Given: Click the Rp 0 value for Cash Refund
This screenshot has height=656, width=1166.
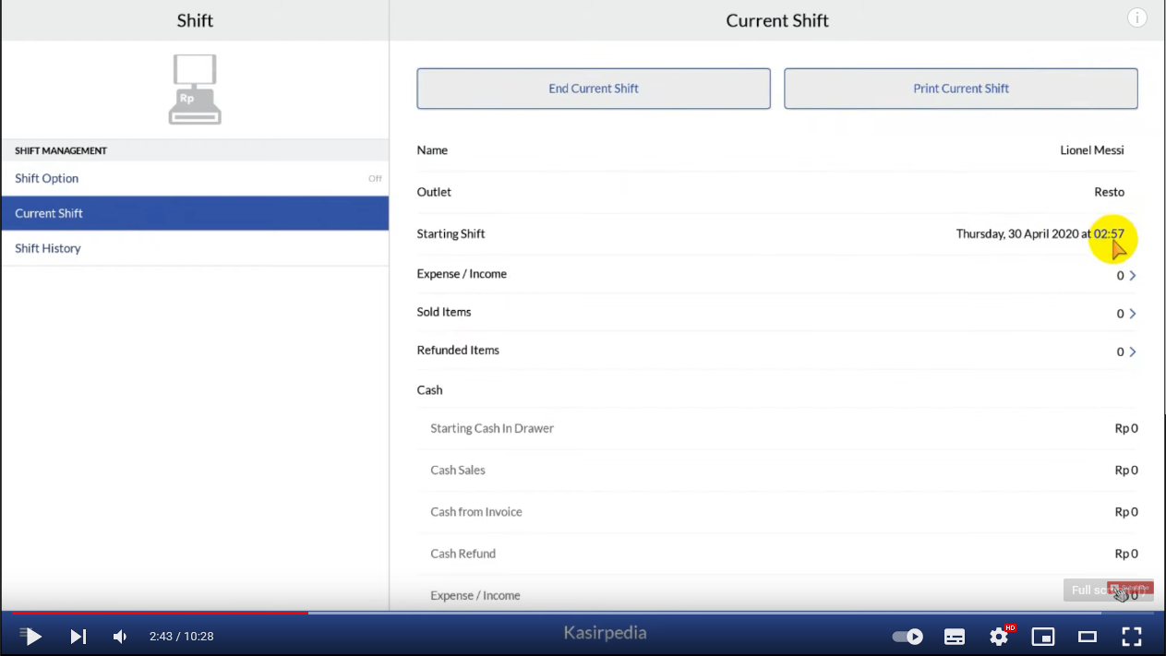Looking at the screenshot, I should 1126,554.
